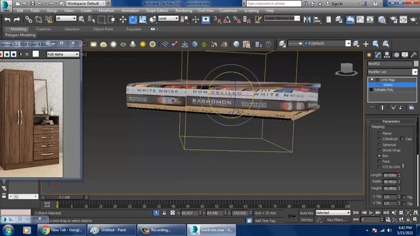Screen dimensions: 420x236
Task: Toggle the Percent Snap button
Action: click(x=237, y=20)
